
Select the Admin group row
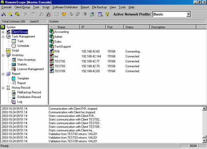click(x=59, y=37)
